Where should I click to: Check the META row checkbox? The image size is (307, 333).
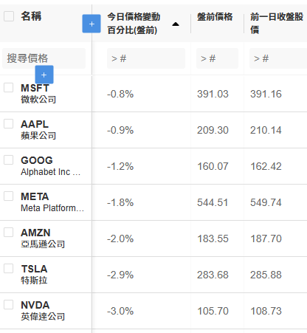coord(9,196)
